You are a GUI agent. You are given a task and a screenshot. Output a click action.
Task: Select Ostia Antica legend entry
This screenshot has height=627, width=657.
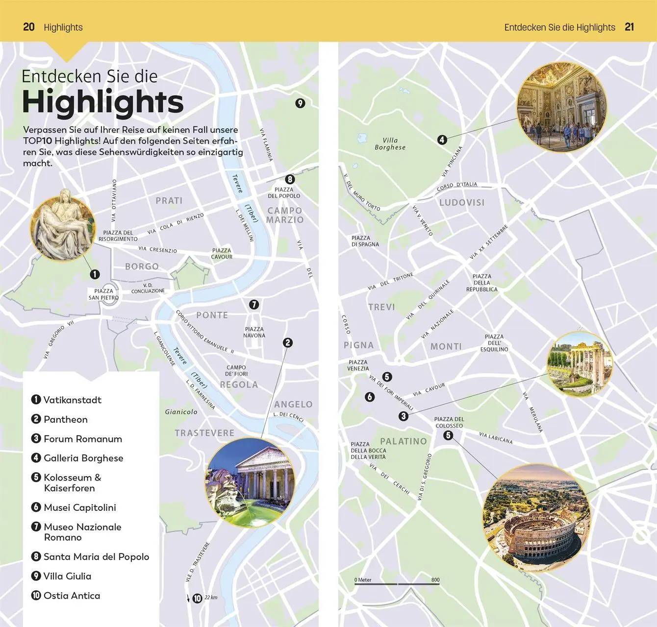(x=72, y=596)
